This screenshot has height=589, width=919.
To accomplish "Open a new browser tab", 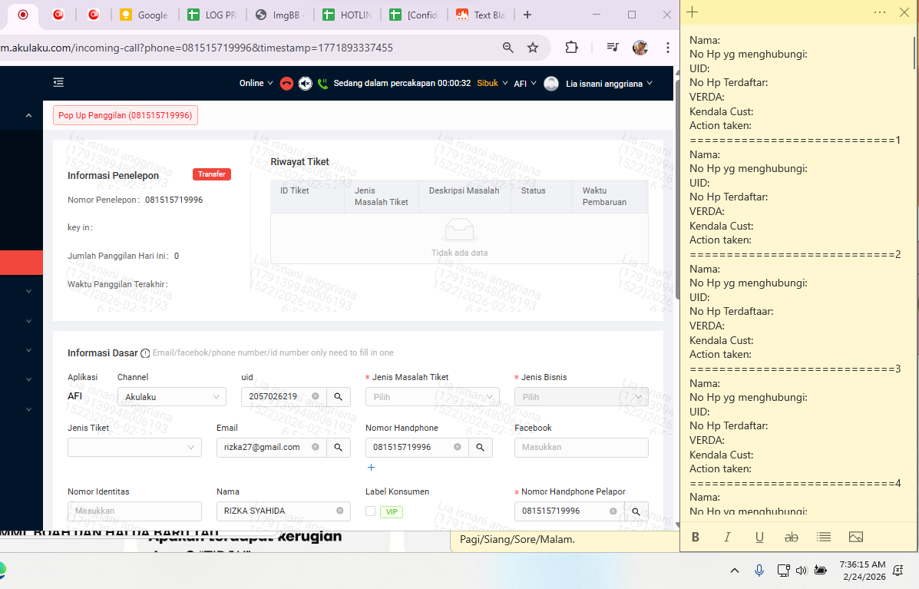I will point(527,15).
